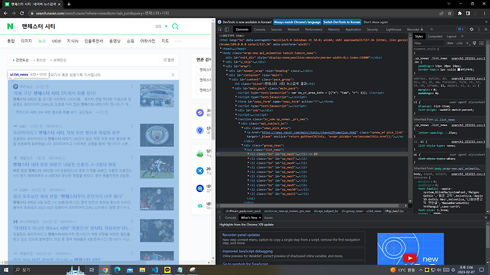Toggle computed styles sidebar icon
The image size is (490, 275).
tap(482, 43)
